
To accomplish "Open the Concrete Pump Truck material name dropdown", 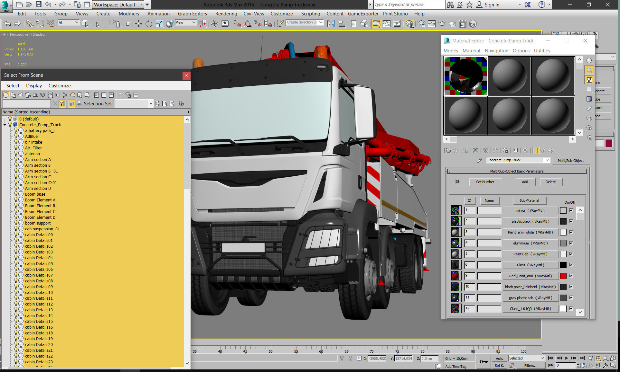I will 547,160.
